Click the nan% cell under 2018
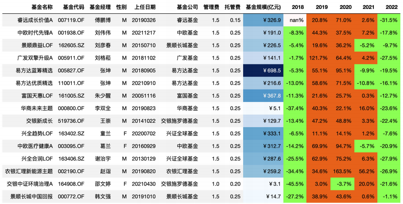Screen dimensions: 403x204 [295, 20]
